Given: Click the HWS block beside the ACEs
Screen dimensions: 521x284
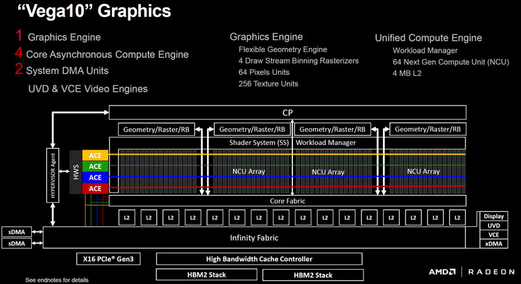Looking at the screenshot, I should pos(76,172).
